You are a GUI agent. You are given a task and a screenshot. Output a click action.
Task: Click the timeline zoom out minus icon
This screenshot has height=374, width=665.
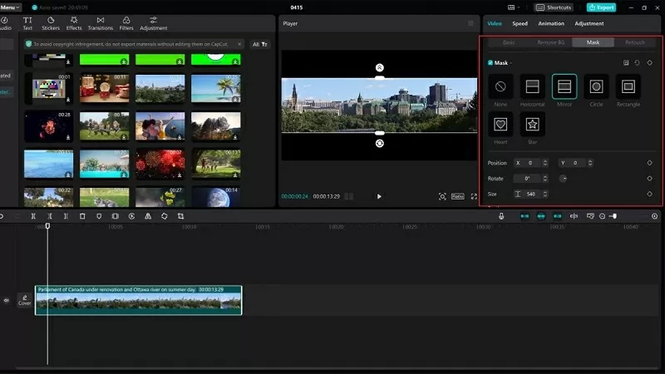pos(602,216)
